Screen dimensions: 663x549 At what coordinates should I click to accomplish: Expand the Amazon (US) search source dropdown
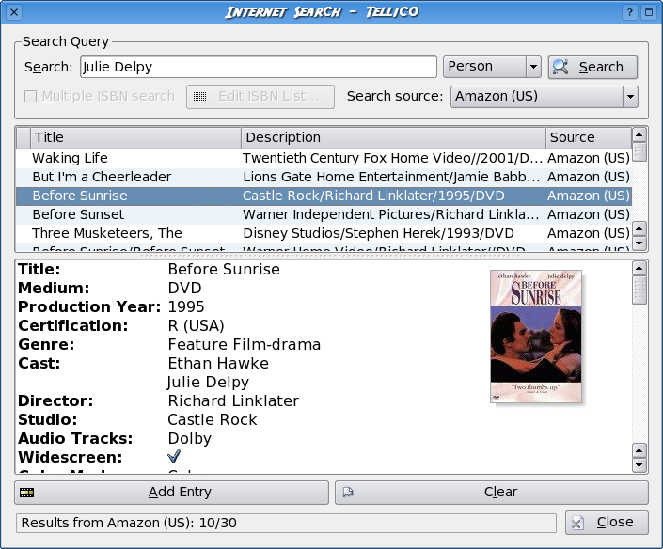(x=545, y=97)
